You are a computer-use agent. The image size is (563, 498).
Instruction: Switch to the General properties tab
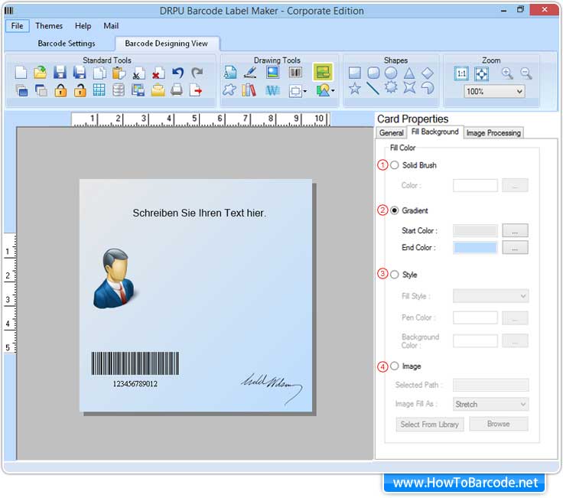coord(392,133)
